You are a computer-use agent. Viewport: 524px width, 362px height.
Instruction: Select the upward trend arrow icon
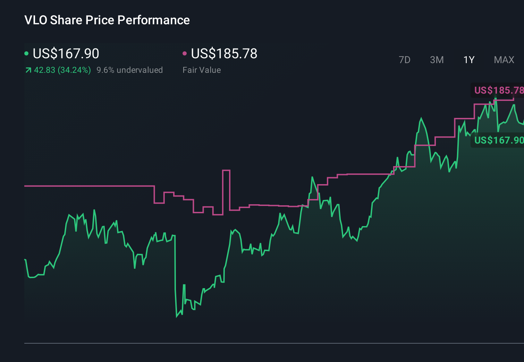tap(28, 70)
